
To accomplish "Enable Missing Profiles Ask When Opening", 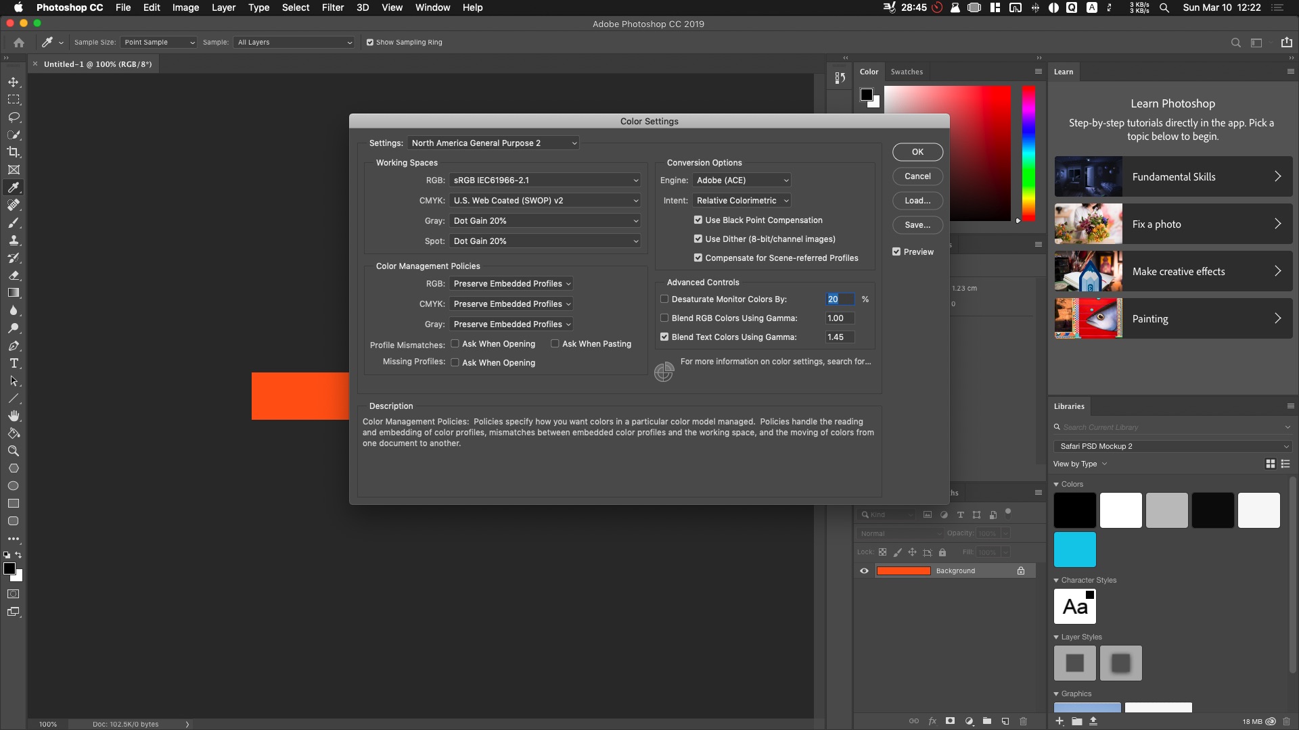I will (x=455, y=362).
